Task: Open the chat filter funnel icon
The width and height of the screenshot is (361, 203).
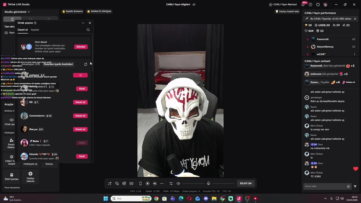Action: coord(355,186)
